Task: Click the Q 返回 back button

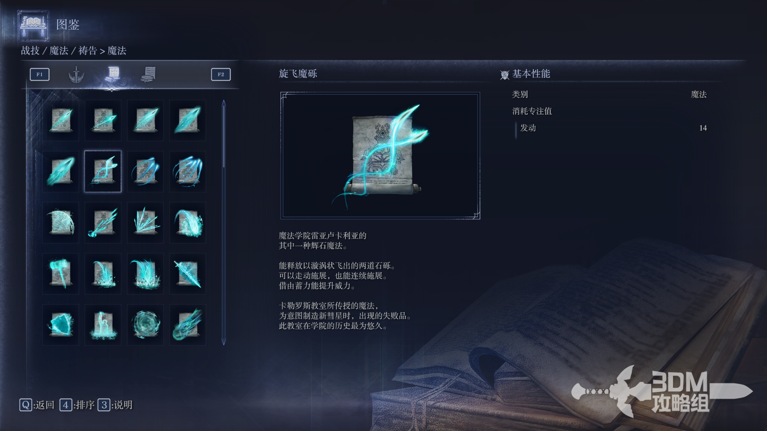Action: tap(37, 405)
